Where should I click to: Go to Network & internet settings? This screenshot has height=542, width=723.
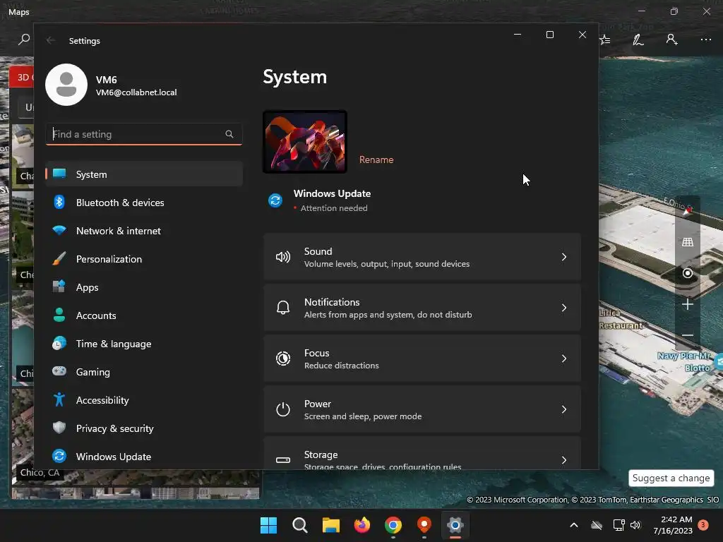click(x=144, y=231)
